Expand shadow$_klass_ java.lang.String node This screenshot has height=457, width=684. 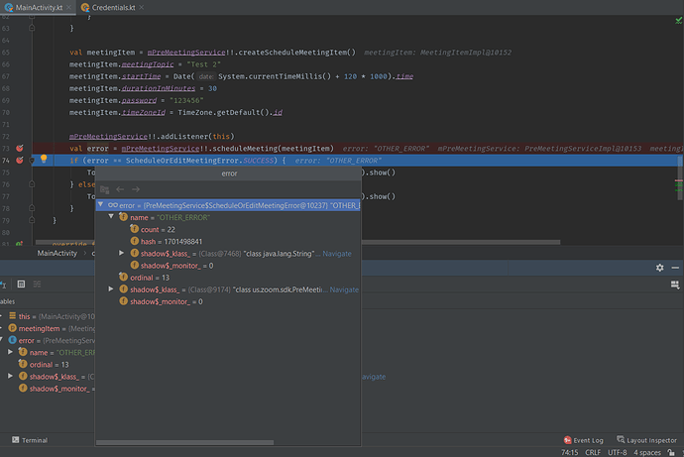121,254
